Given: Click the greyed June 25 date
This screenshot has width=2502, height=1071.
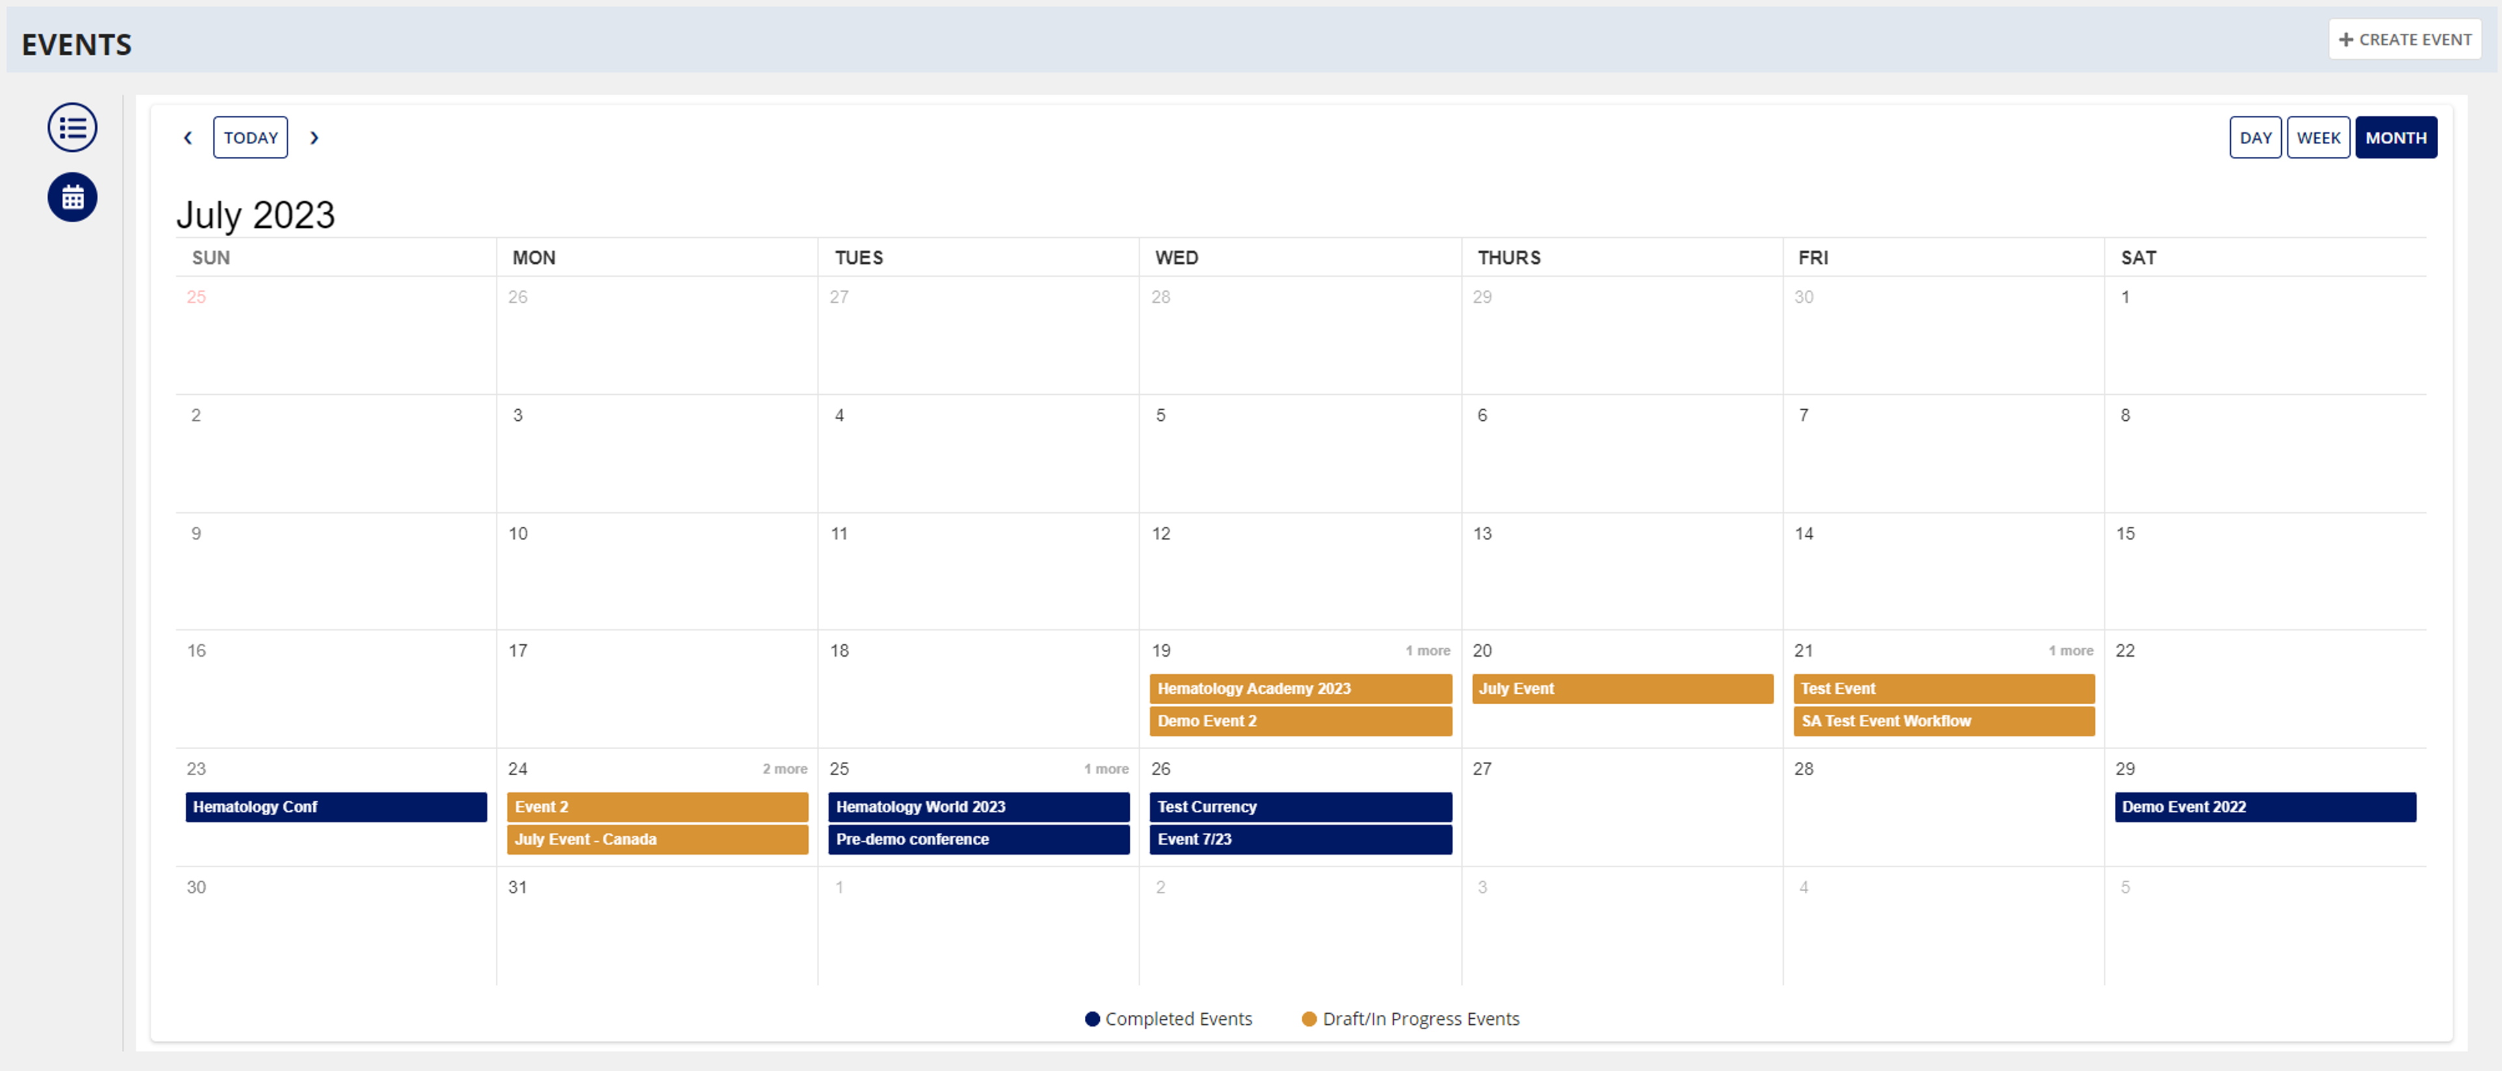Looking at the screenshot, I should point(196,297).
